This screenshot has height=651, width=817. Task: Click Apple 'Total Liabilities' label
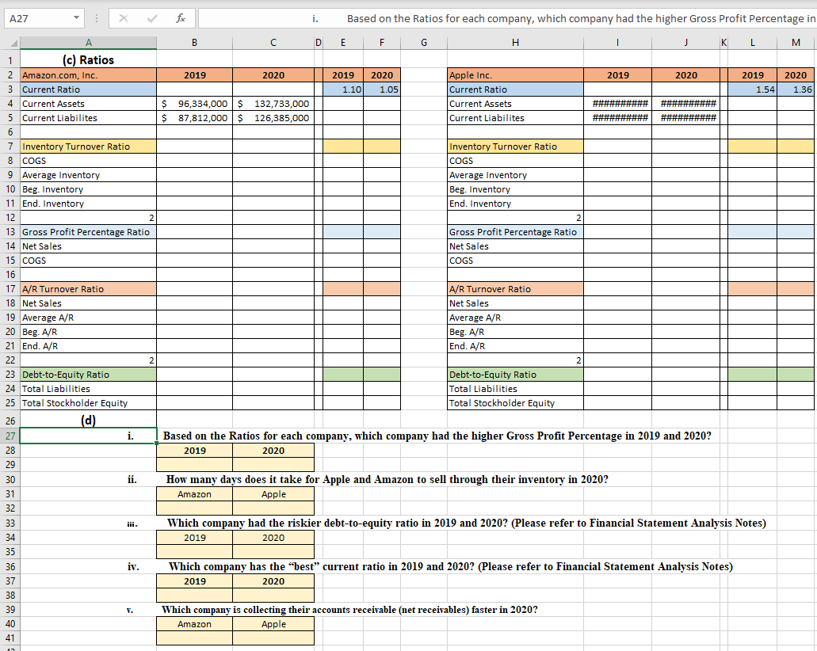click(515, 389)
